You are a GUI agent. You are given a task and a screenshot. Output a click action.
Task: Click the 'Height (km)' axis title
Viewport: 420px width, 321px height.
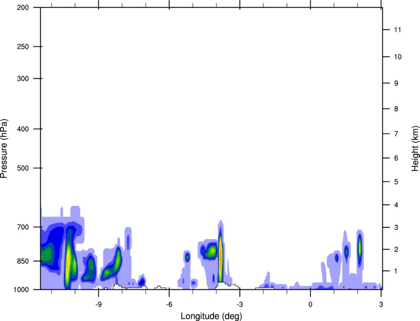[416, 148]
